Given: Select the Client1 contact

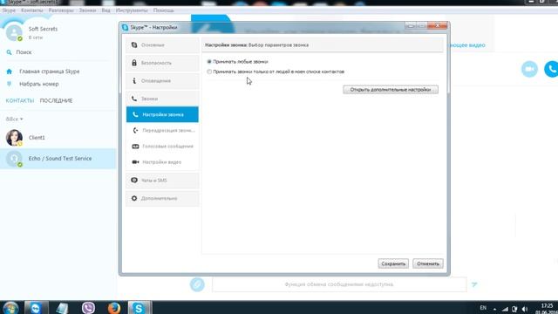Looking at the screenshot, I should pyautogui.click(x=58, y=138).
